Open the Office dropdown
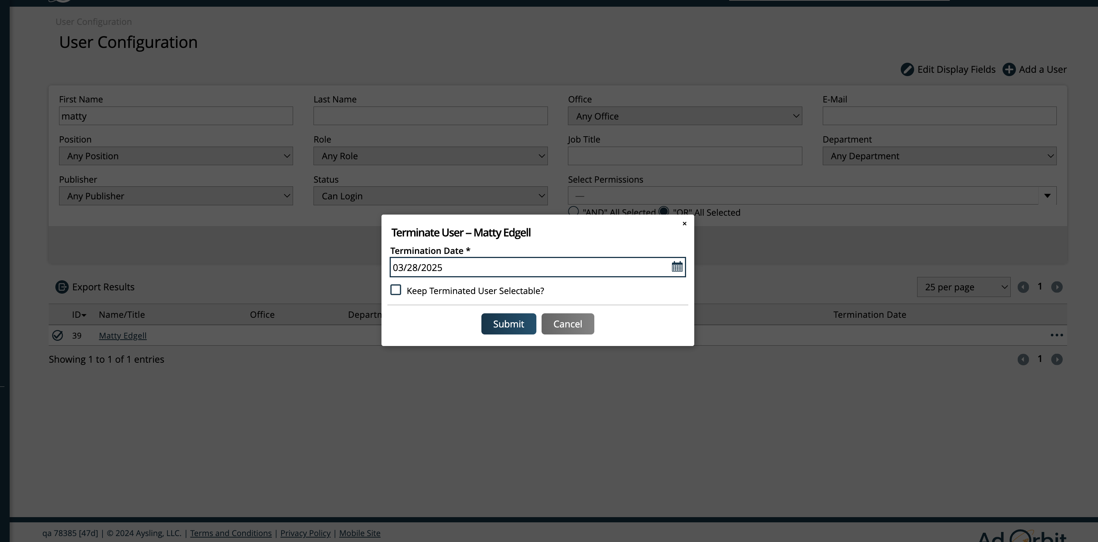The height and width of the screenshot is (542, 1098). tap(685, 116)
